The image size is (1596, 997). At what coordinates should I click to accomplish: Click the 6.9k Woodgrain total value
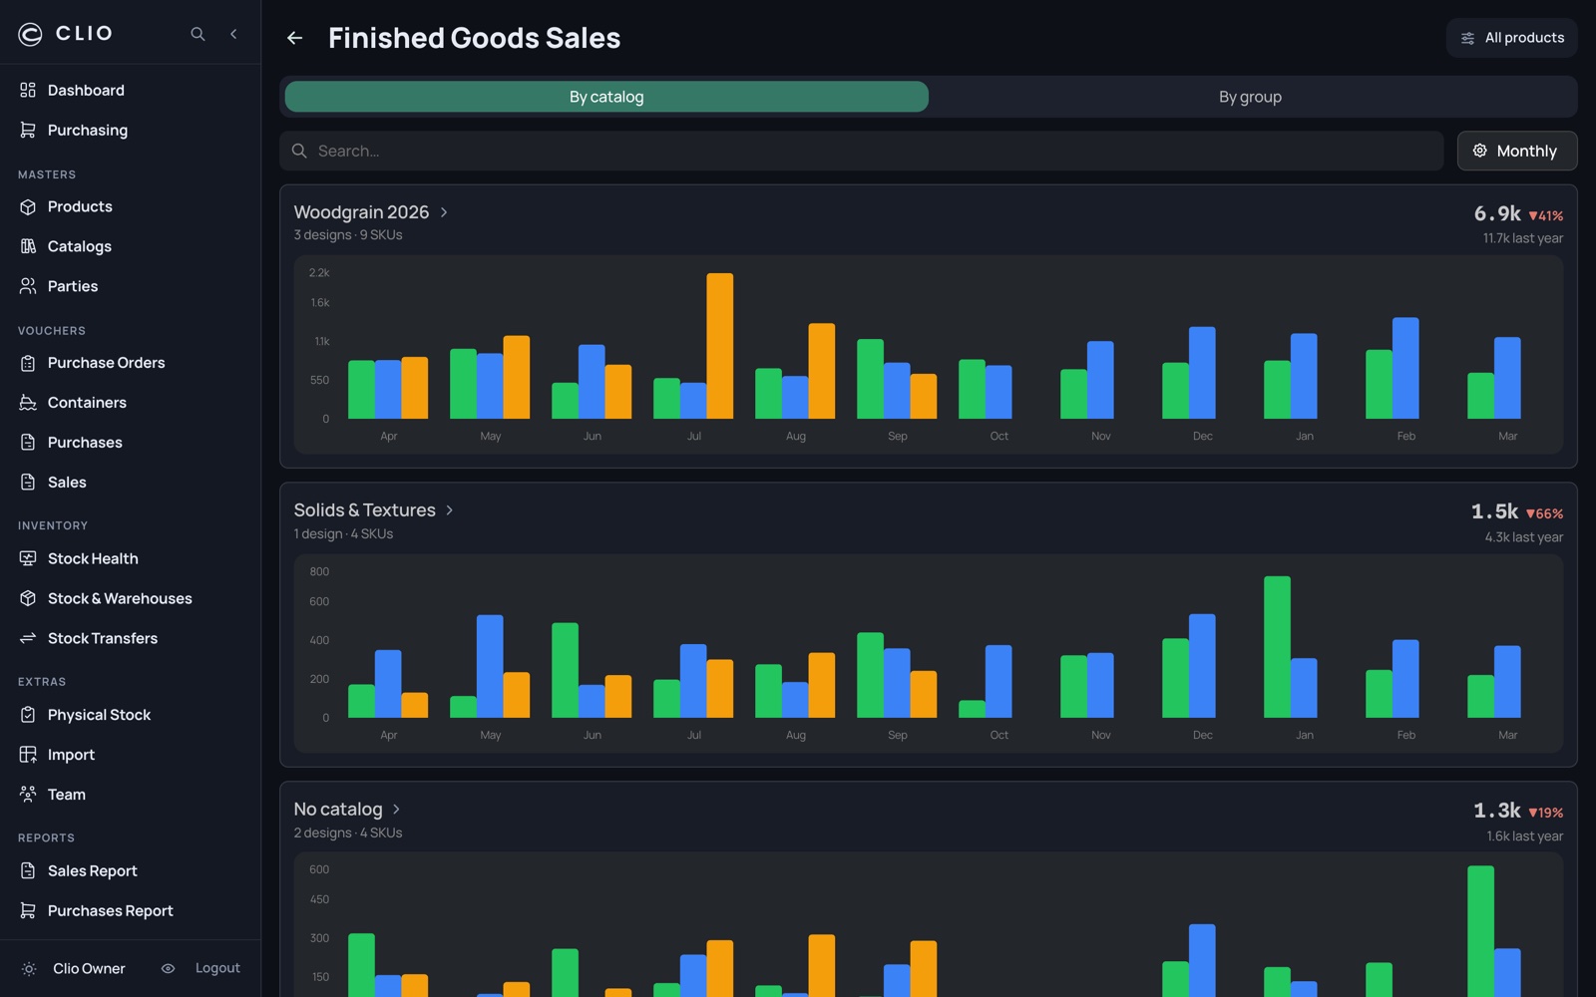[x=1497, y=213]
